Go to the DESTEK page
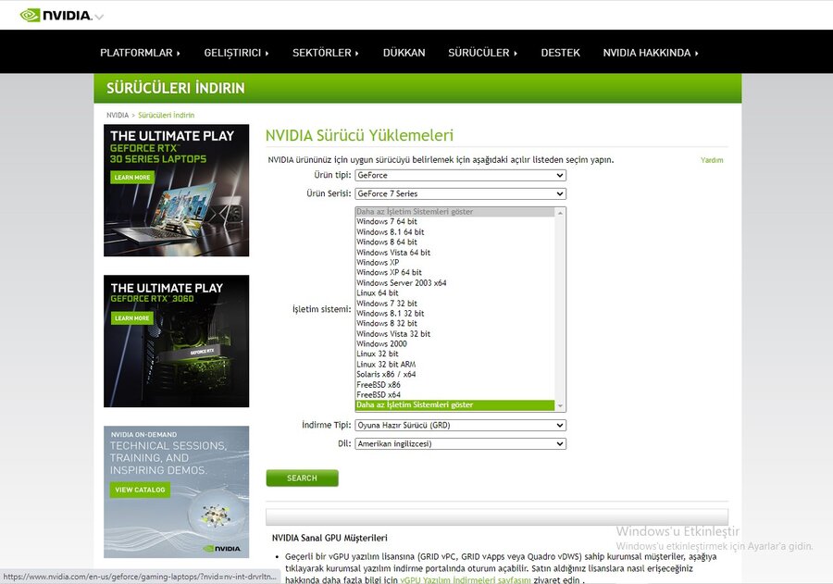The height and width of the screenshot is (584, 833). 561,53
